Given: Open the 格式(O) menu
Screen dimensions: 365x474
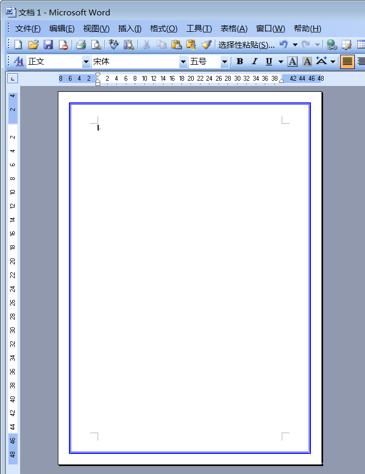Looking at the screenshot, I should [x=163, y=29].
